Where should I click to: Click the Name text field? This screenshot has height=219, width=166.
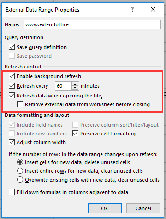(x=92, y=24)
